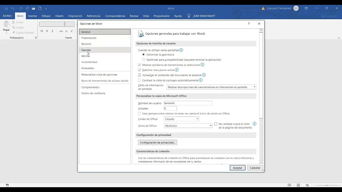The width and height of the screenshot is (342, 192).
Task: Open the underline style dropdown arrow
Action: [56, 31]
